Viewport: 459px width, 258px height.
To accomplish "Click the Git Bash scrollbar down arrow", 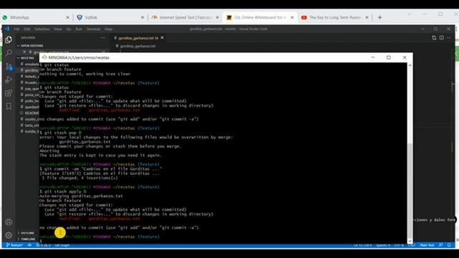I will point(410,241).
